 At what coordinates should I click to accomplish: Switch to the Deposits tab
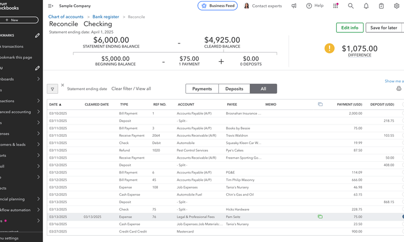coord(234,89)
